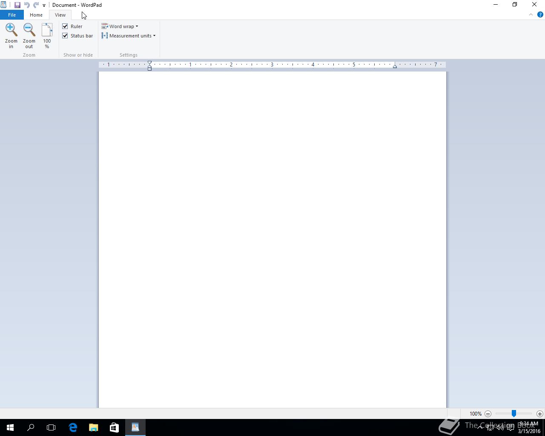The width and height of the screenshot is (545, 436).
Task: Open Task View on the taskbar
Action: point(51,427)
